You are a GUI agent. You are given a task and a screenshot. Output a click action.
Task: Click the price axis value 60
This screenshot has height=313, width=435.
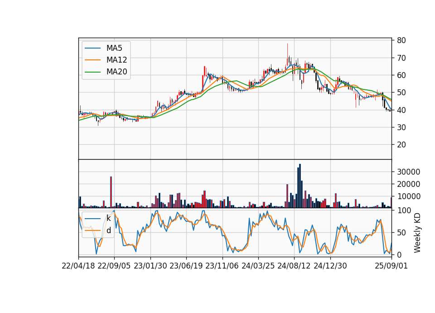[x=401, y=75]
